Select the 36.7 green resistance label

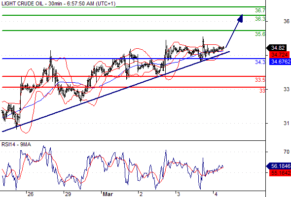[260, 10]
